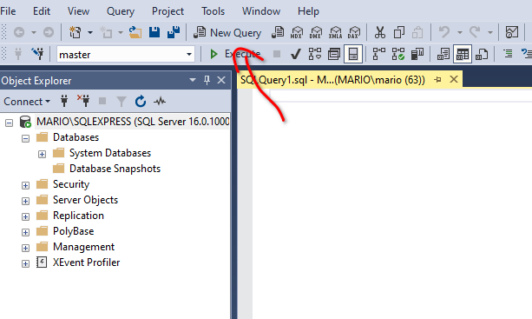This screenshot has width=532, height=319.
Task: Click the Save floppy disk icon
Action: pos(154,33)
